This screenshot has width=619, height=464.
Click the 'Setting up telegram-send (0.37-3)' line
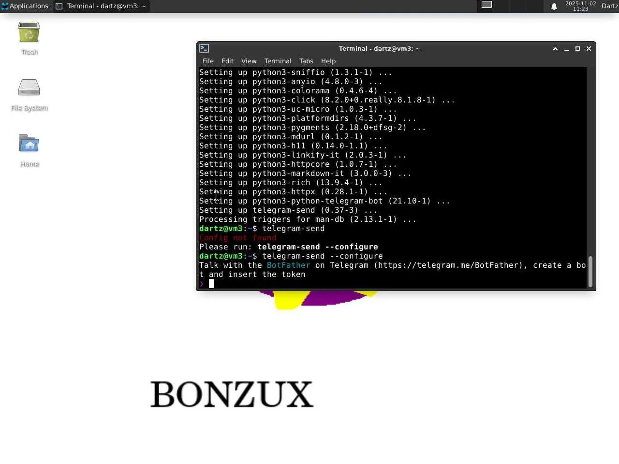coord(289,210)
